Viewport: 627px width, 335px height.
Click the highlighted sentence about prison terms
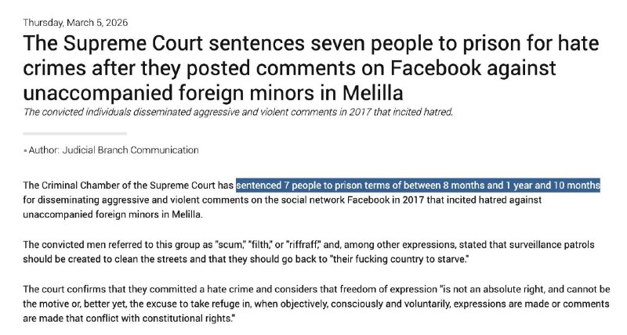(418, 186)
